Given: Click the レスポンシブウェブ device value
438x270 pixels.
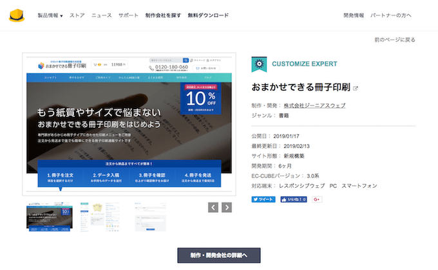Looking at the screenshot, I should [301, 186].
